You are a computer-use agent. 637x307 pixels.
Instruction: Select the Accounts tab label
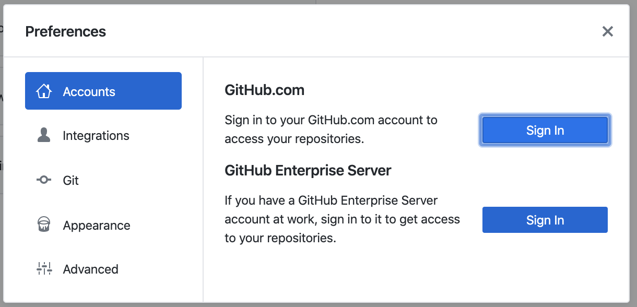point(89,92)
